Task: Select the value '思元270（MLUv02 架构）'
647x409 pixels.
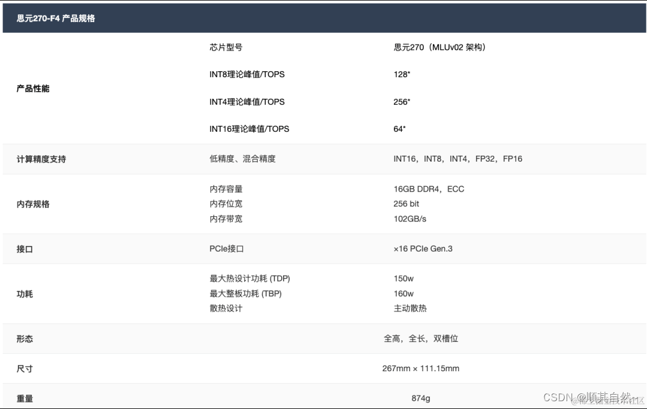Action: click(441, 47)
